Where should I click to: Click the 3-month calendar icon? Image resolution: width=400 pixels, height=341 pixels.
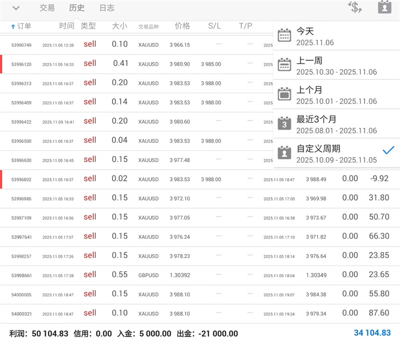pyautogui.click(x=285, y=123)
